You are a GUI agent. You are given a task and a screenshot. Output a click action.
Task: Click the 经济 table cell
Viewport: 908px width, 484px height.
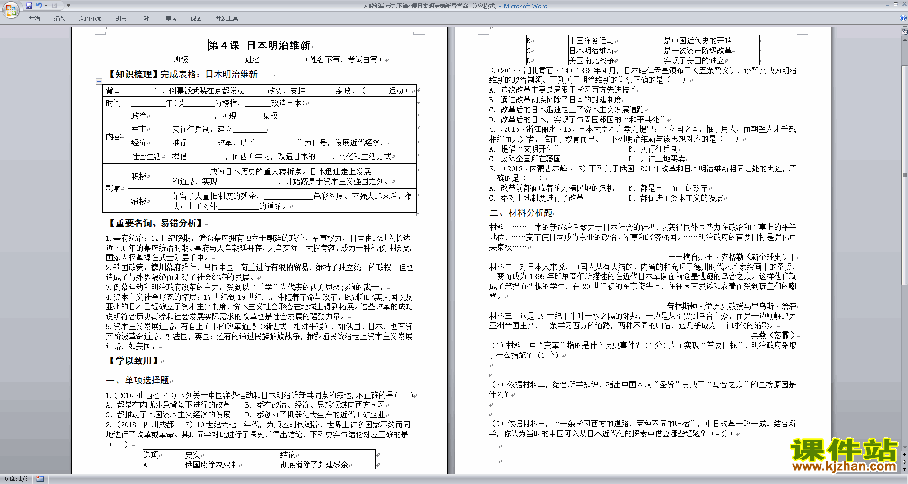pyautogui.click(x=148, y=143)
